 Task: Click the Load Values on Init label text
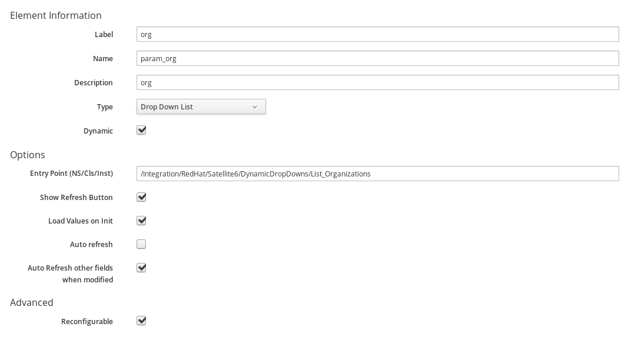(x=81, y=221)
